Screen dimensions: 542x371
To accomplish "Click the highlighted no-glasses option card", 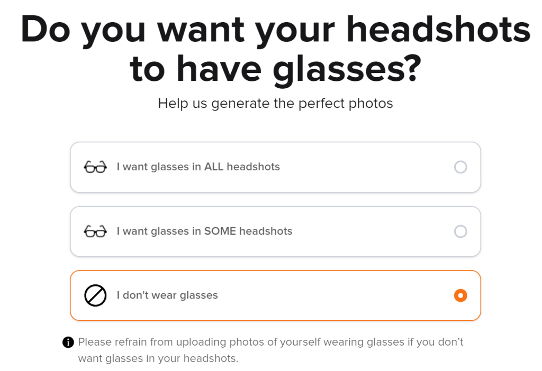I will (275, 295).
